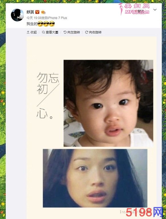Click the first sunglasses emoji in post
Screen dimensions: 166x219
(40, 24)
